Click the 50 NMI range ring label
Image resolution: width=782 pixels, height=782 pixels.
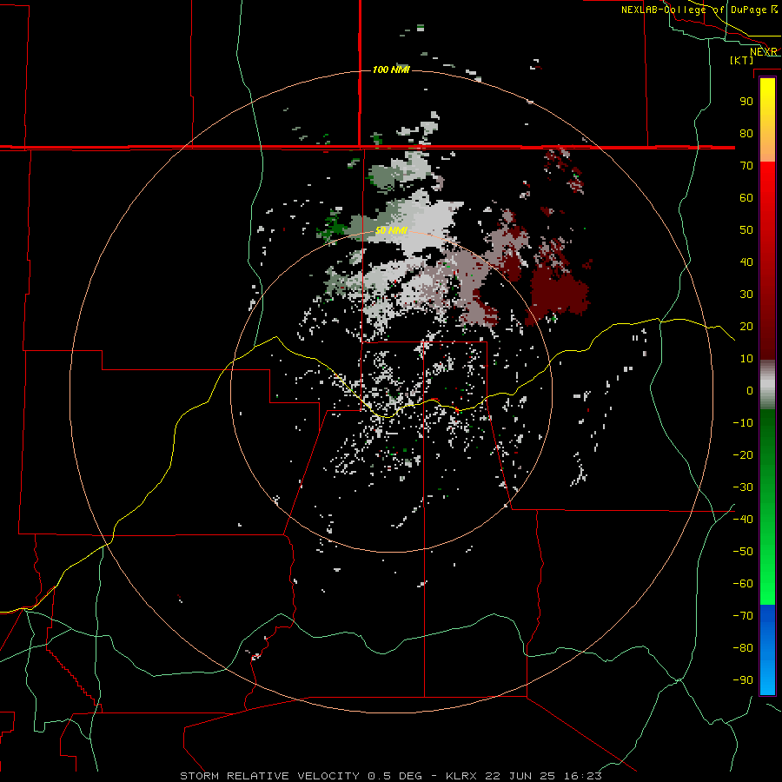coord(391,230)
